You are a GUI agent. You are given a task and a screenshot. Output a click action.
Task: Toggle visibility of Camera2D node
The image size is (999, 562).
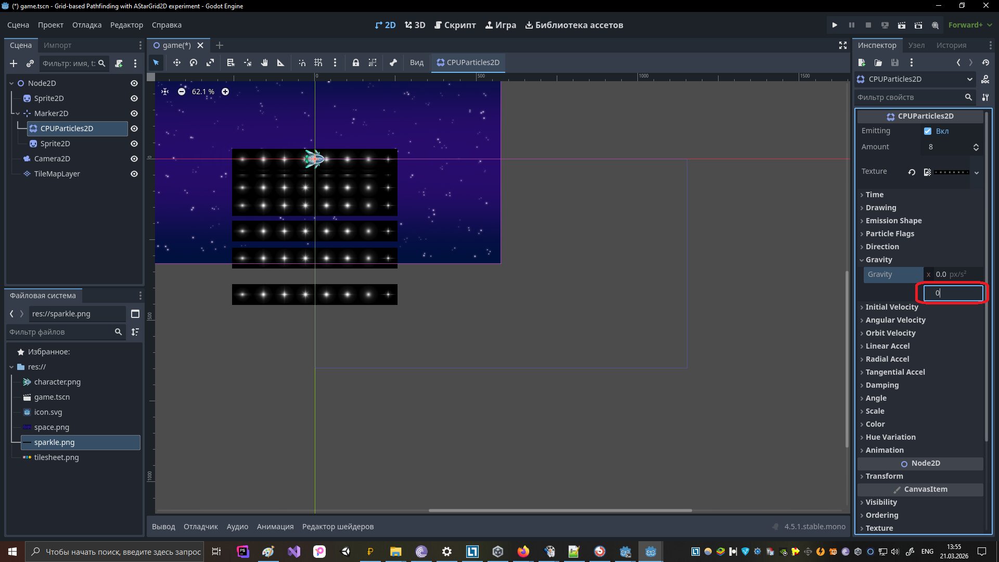(134, 159)
